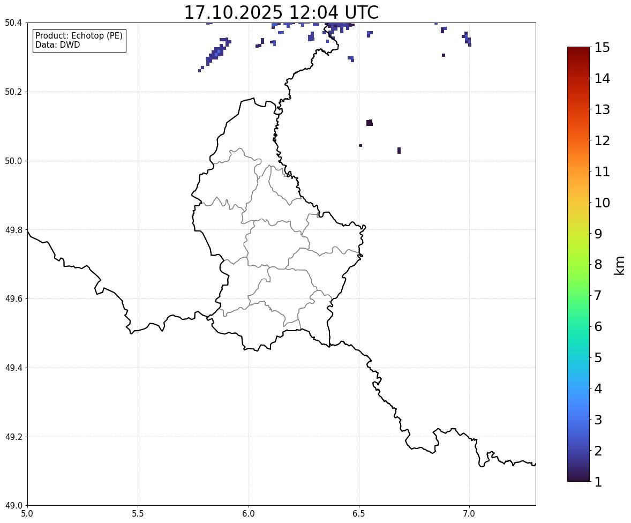The height and width of the screenshot is (523, 631).
Task: Click the latitude axis label '50.0'
Action: click(x=13, y=161)
